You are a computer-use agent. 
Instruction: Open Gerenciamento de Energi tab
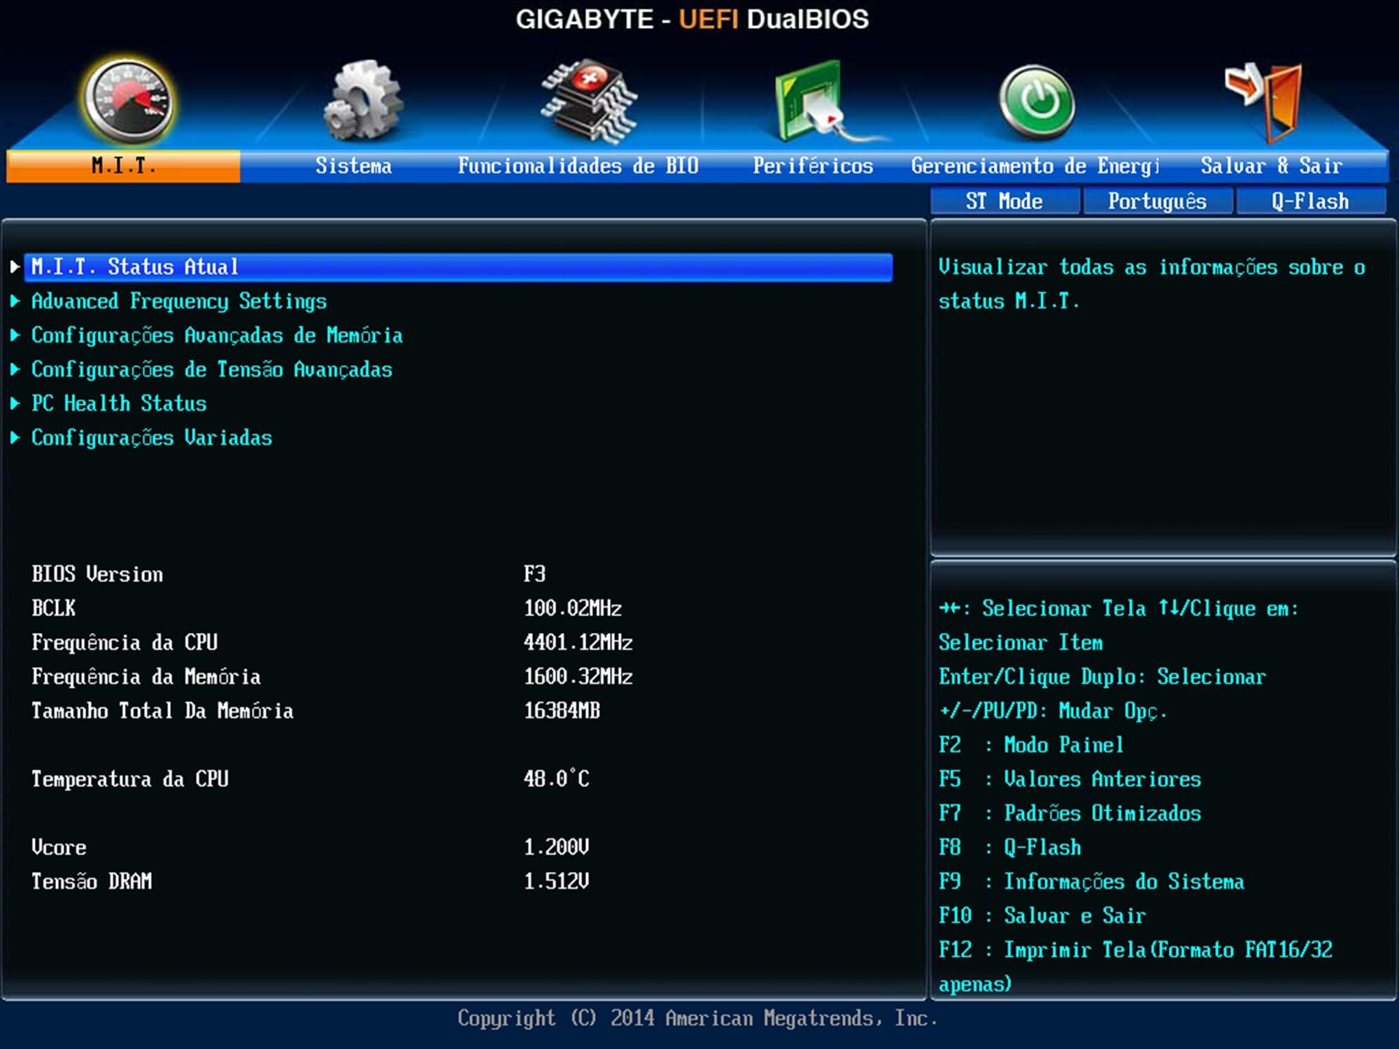pyautogui.click(x=1035, y=166)
